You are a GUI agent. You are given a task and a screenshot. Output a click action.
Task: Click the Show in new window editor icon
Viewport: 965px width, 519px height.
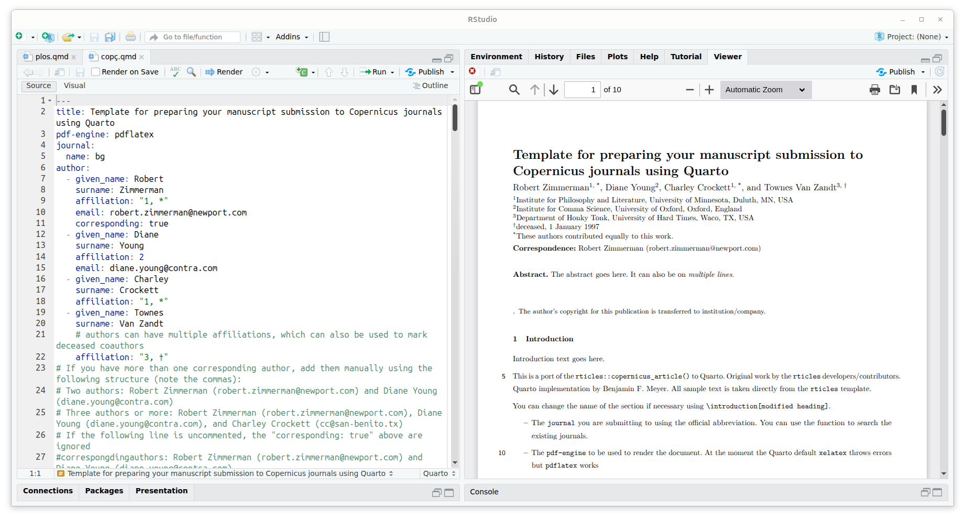coord(60,72)
